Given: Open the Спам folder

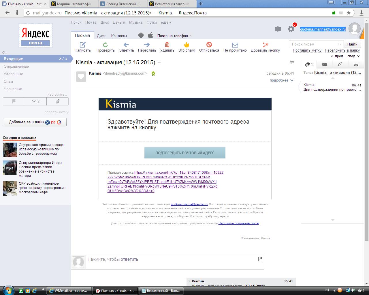Looking at the screenshot, I should pyautogui.click(x=8, y=81).
